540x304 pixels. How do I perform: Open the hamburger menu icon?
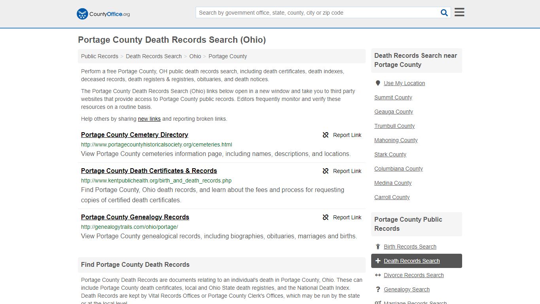tap(459, 12)
